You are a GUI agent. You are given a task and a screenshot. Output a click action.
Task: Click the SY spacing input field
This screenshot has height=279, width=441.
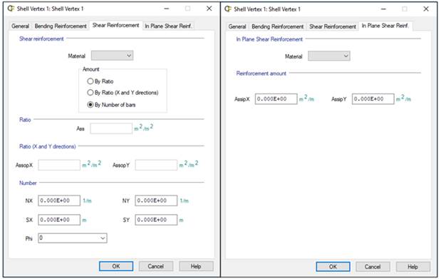156,220
